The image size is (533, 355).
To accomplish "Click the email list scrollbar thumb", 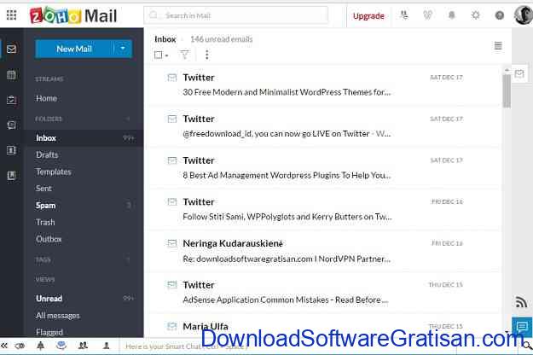I will [507, 91].
